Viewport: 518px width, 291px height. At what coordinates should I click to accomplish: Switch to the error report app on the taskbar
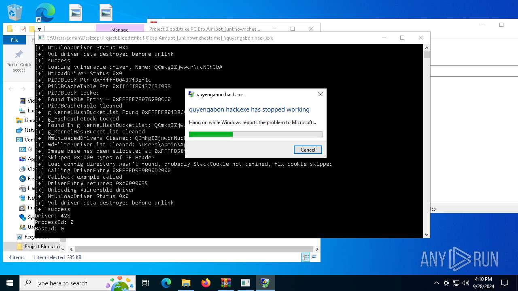coord(265,283)
